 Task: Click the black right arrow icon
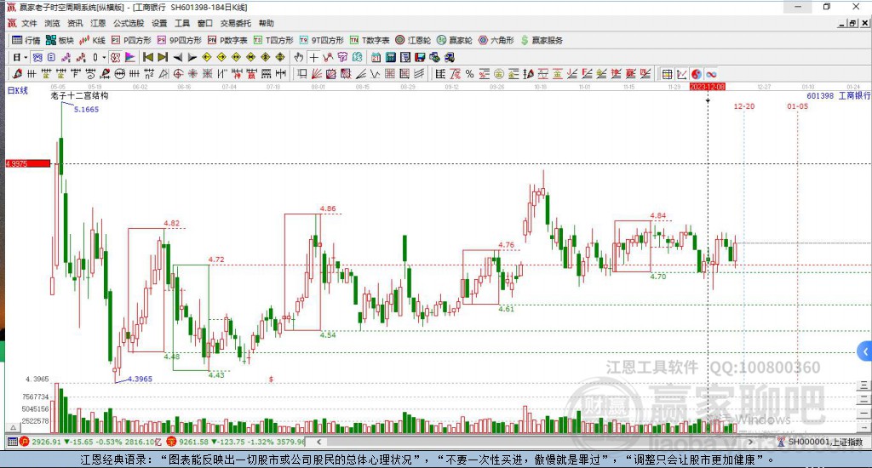(x=192, y=57)
